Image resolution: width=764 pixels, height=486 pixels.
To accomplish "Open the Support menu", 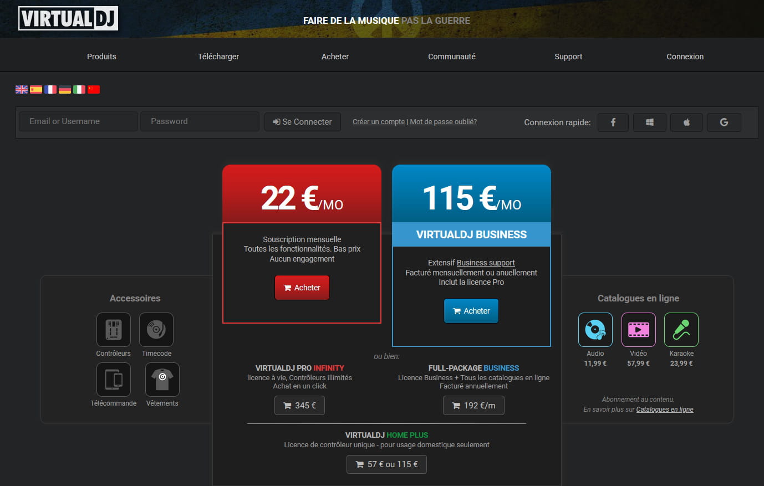I will (568, 57).
